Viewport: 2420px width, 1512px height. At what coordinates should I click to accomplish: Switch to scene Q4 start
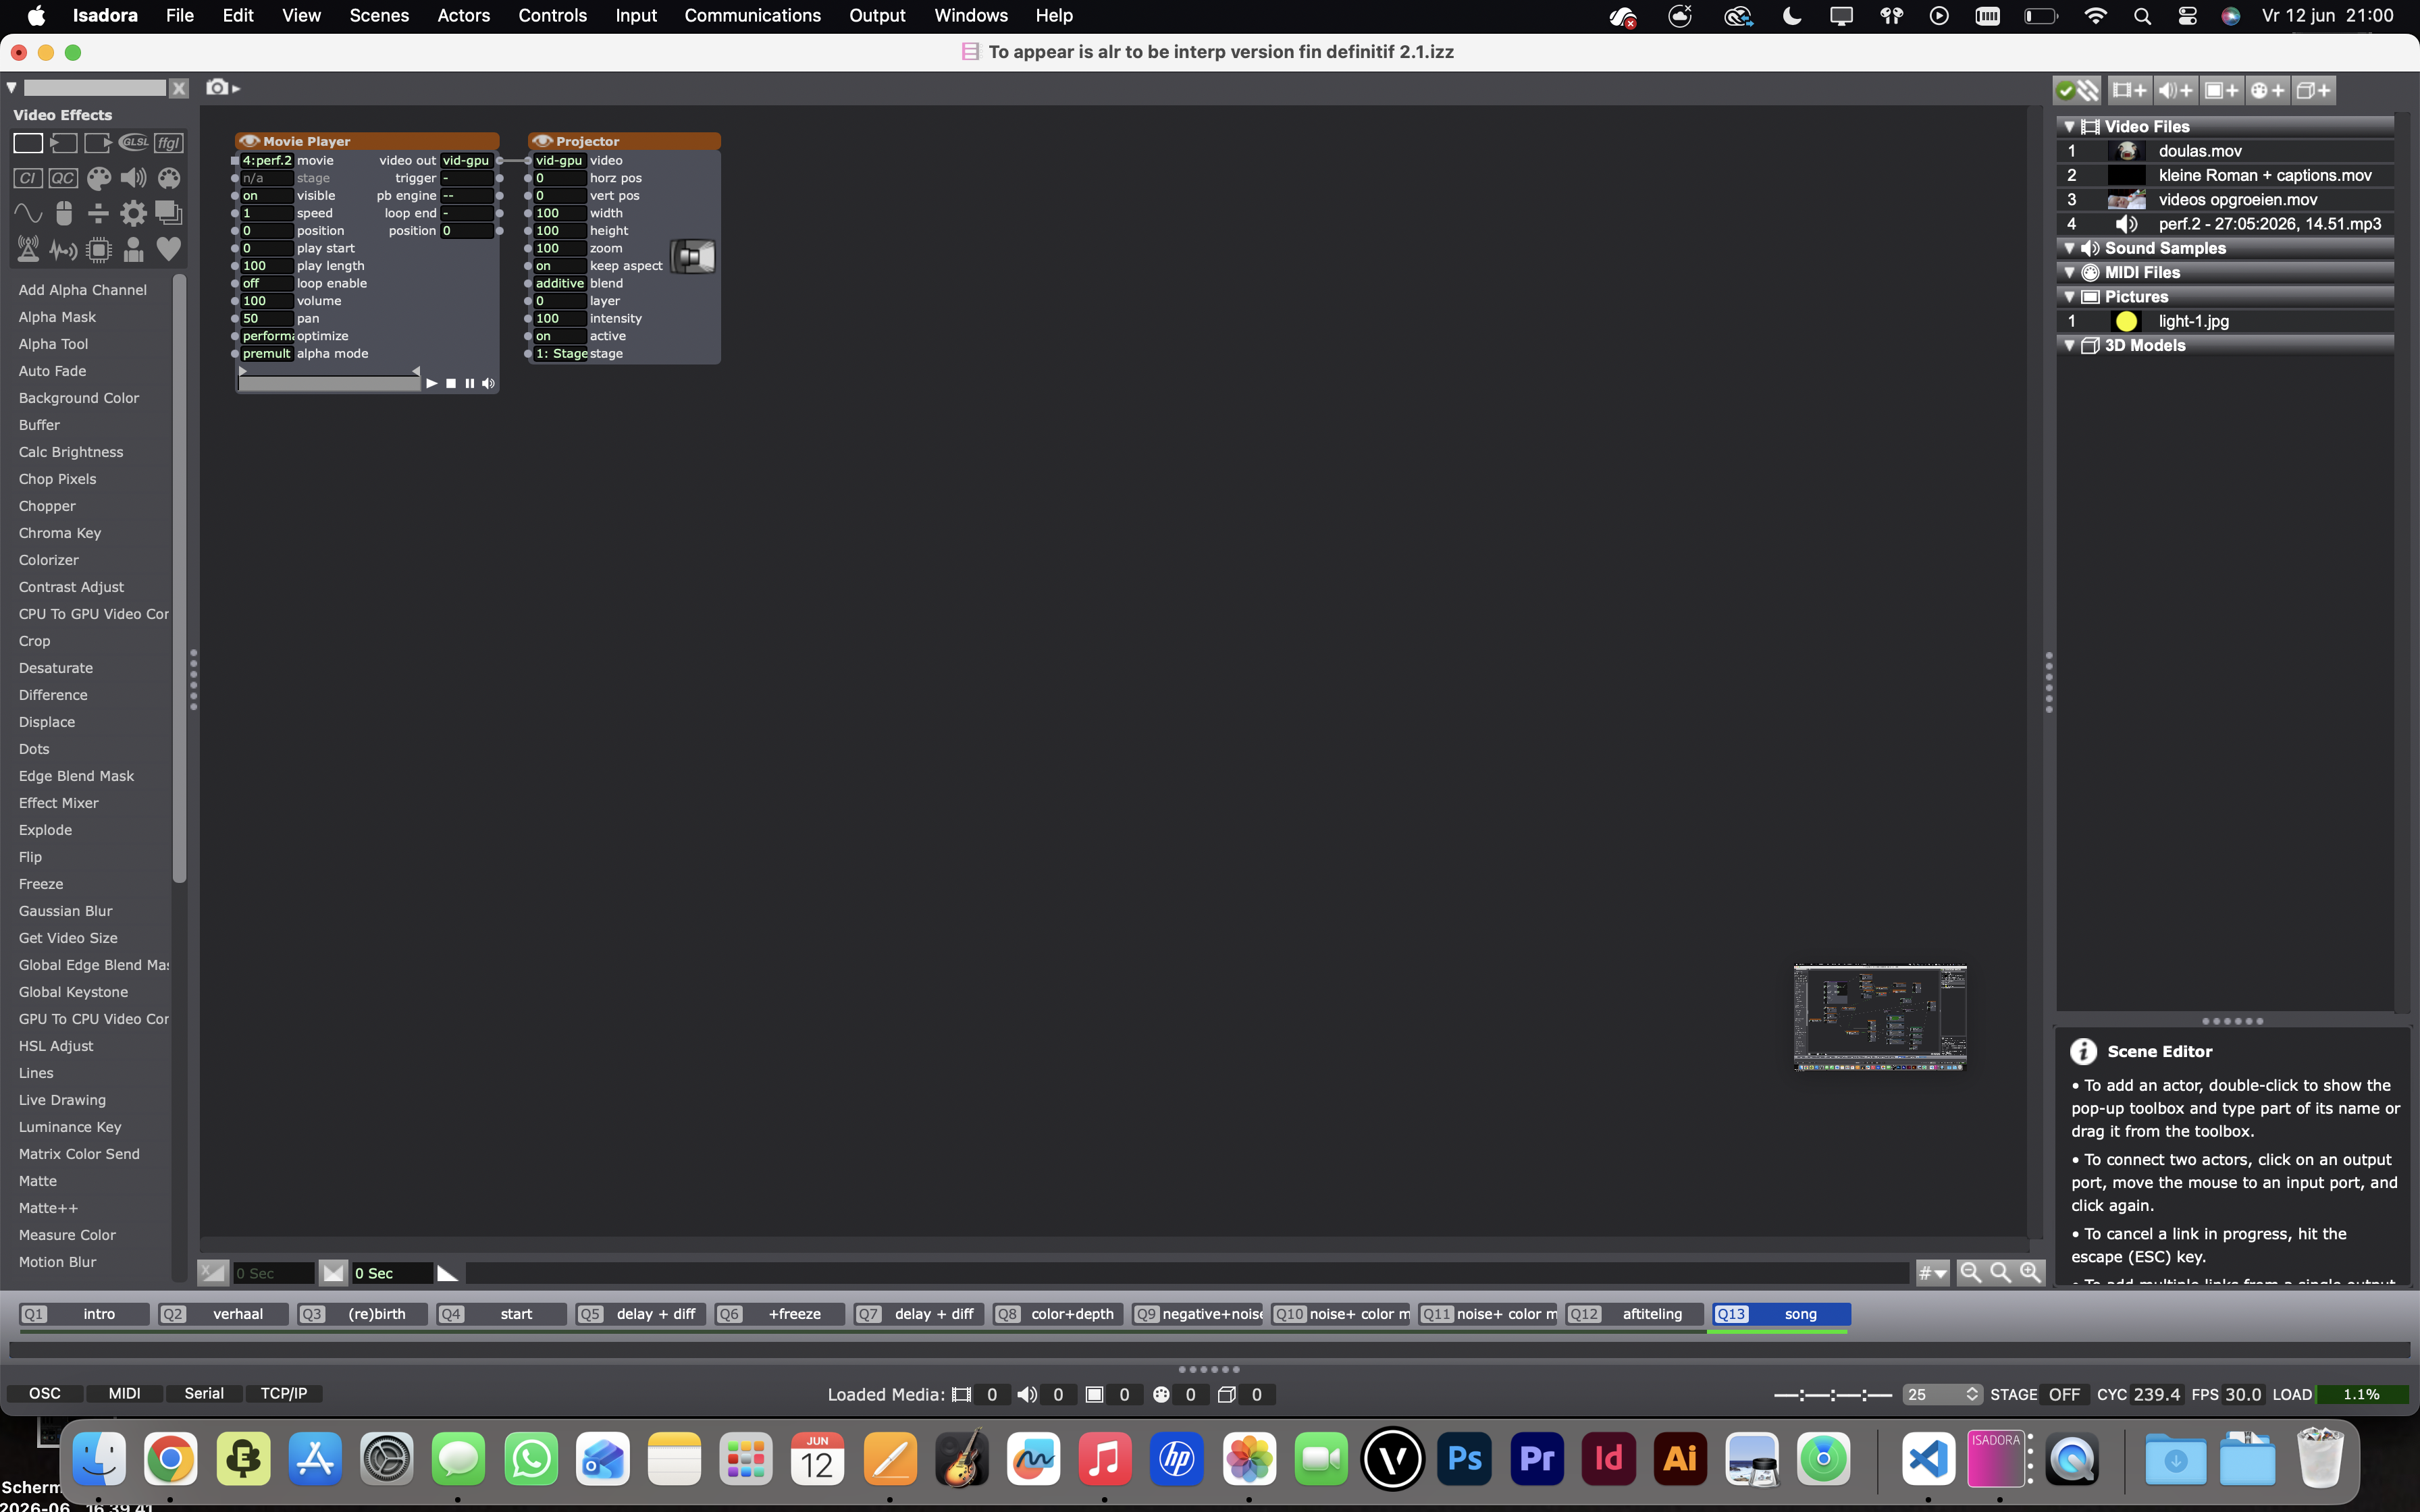(502, 1314)
